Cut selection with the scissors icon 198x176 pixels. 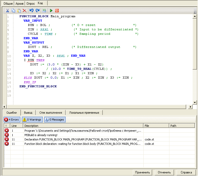pos(7,11)
